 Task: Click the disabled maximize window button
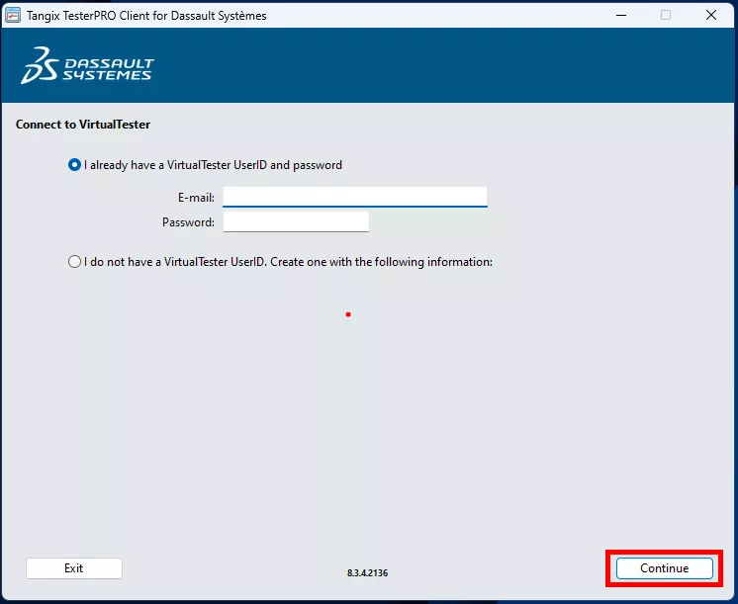[x=666, y=15]
